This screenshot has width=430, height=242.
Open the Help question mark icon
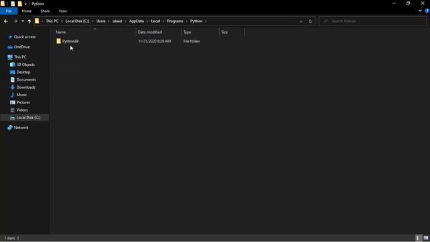[x=427, y=11]
